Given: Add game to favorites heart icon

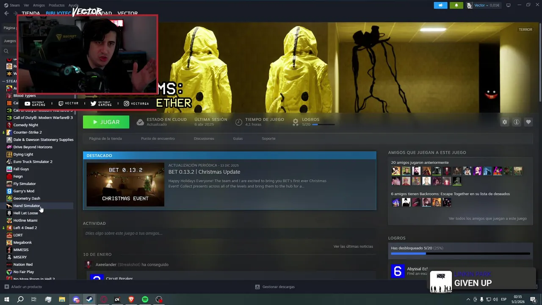Looking at the screenshot, I should coord(528,122).
